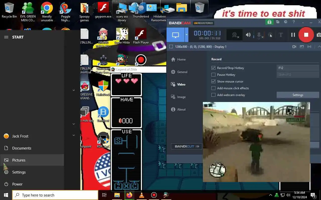Mute the Bandicam speaker sound icon
The width and height of the screenshot is (321, 200).
click(248, 35)
